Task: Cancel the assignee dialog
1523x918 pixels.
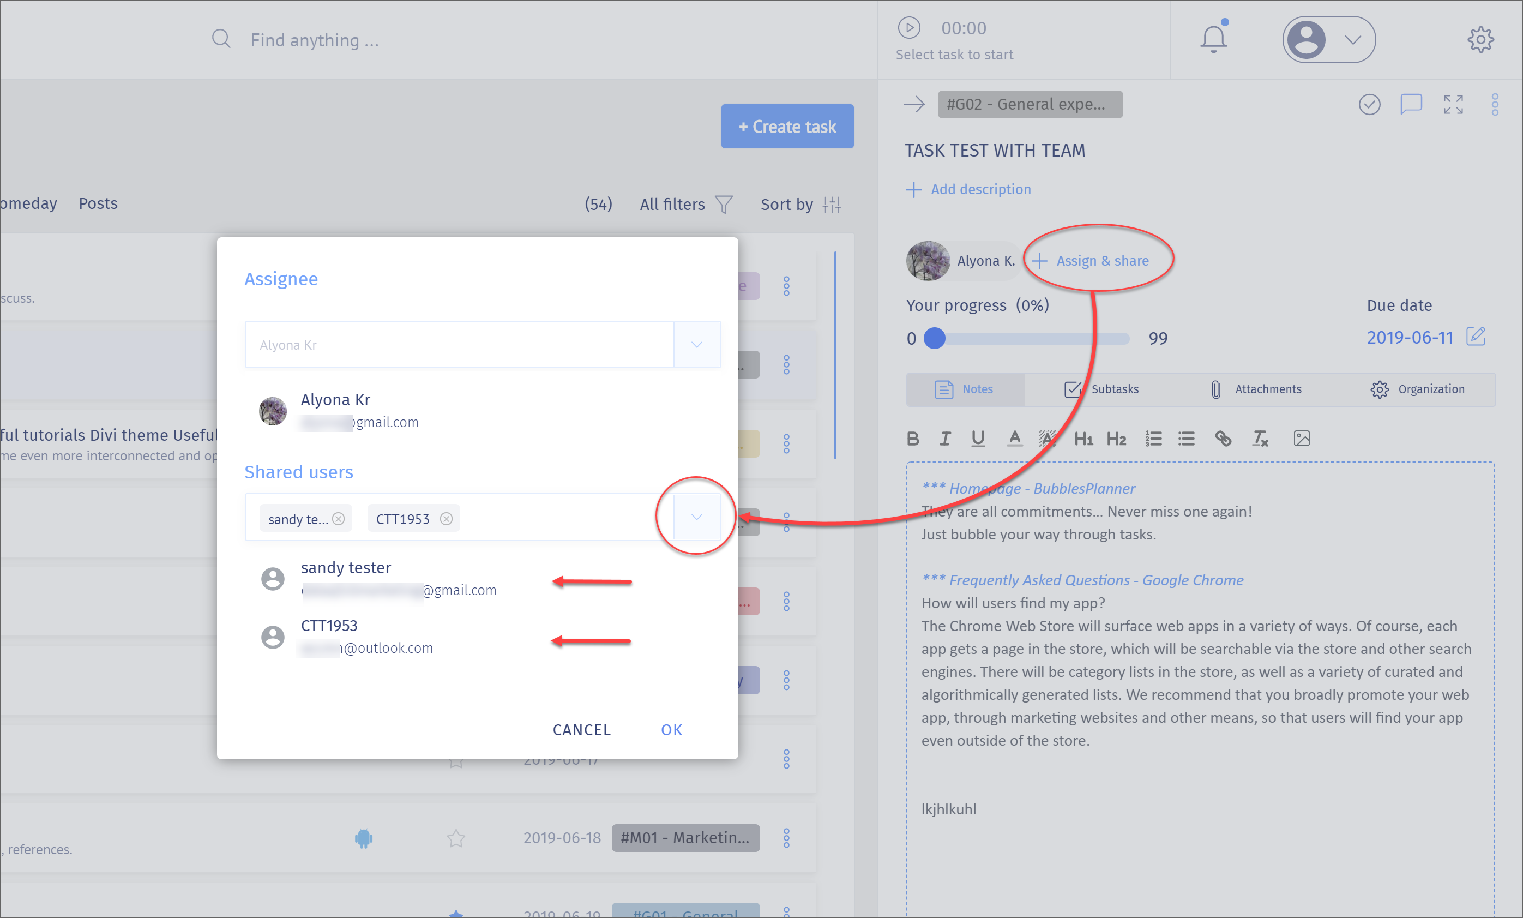Action: (582, 730)
